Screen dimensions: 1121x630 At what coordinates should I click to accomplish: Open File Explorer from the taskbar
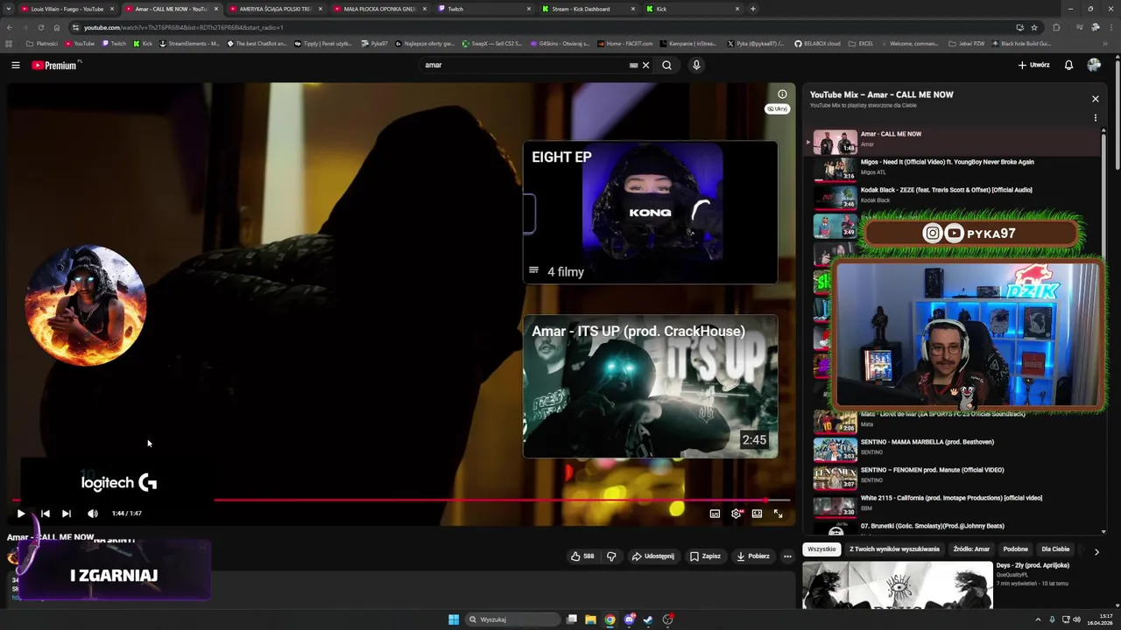[590, 619]
